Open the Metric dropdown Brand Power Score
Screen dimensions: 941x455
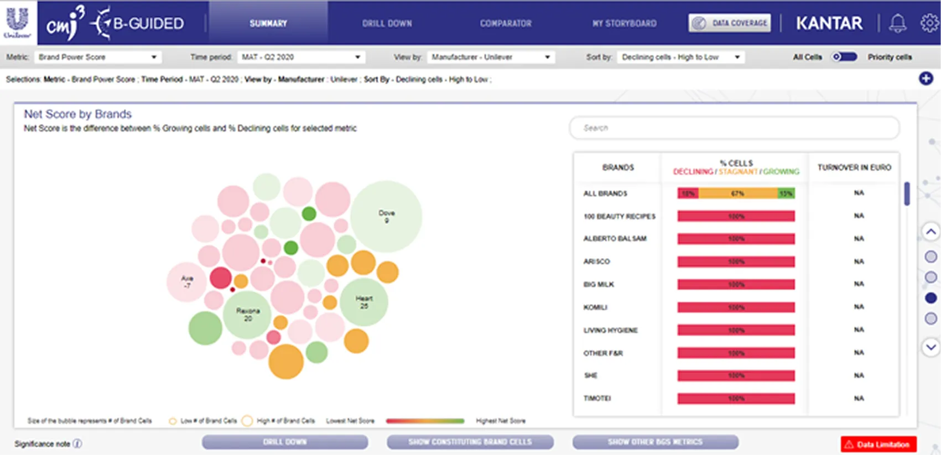coord(98,57)
